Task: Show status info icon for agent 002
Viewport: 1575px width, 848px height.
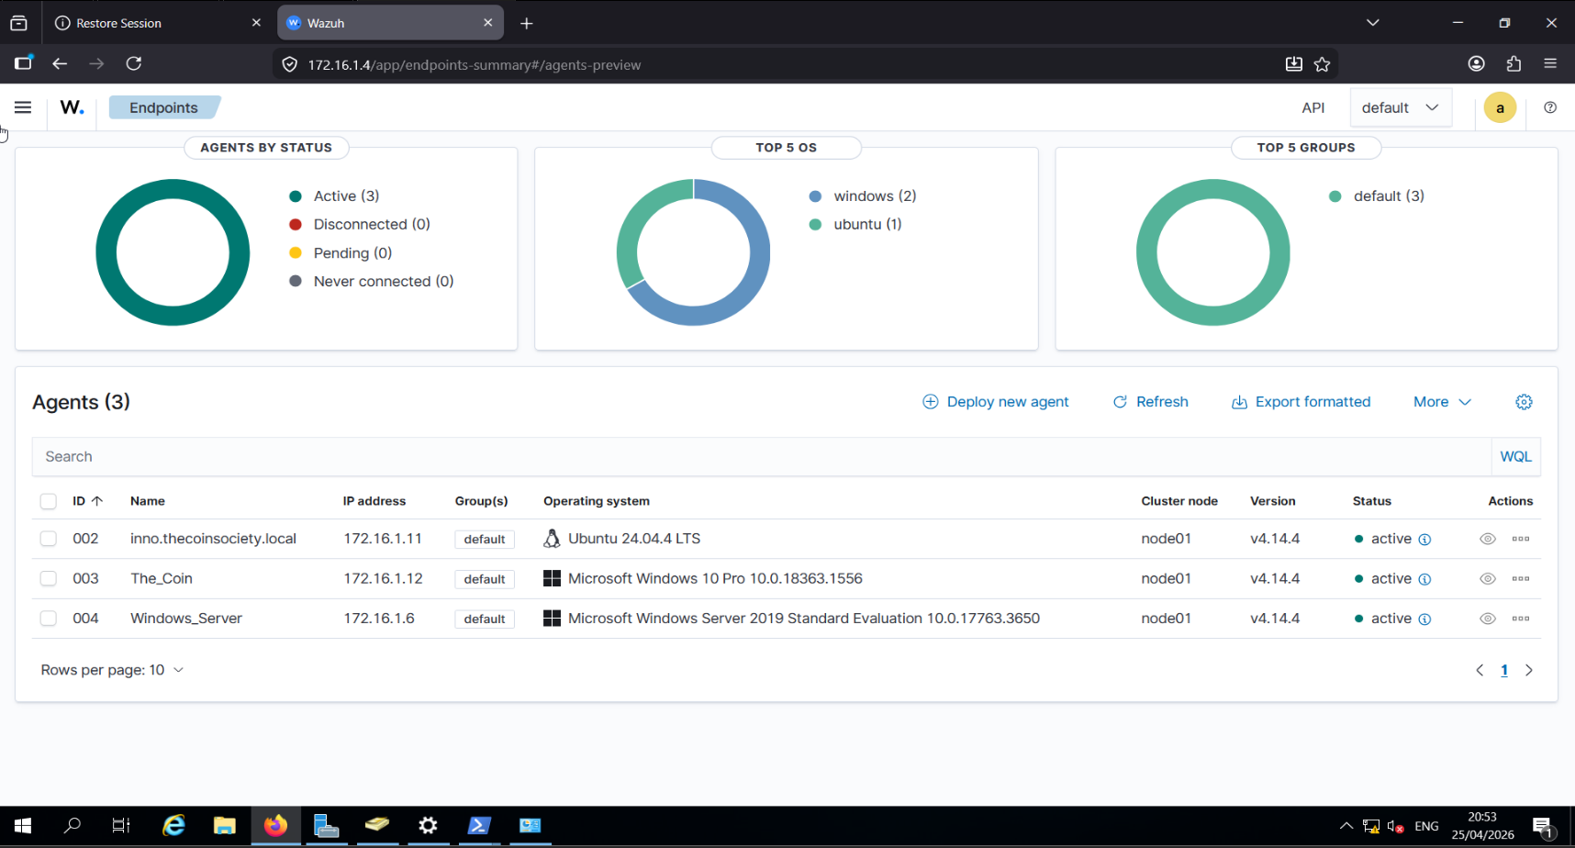Action: tap(1424, 540)
